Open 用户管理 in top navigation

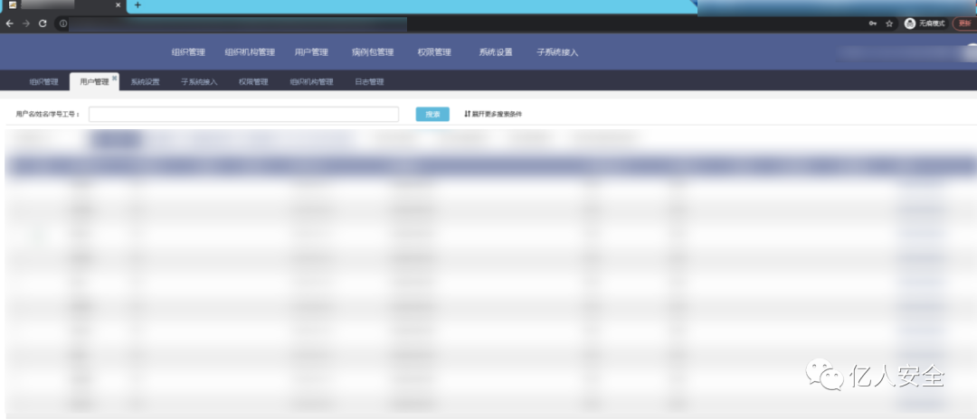311,52
